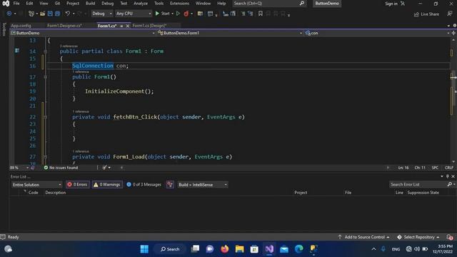The height and width of the screenshot is (257, 457).
Task: Expand the Start button dropdown arrow
Action: pos(172,14)
